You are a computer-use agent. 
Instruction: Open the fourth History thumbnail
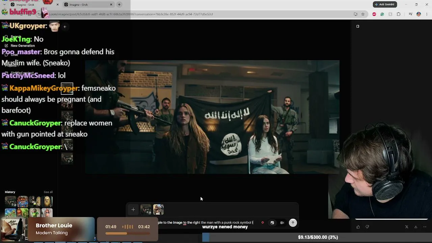click(47, 201)
